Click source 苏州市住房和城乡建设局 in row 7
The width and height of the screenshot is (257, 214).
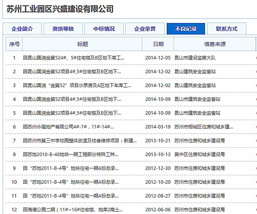(x=200, y=141)
